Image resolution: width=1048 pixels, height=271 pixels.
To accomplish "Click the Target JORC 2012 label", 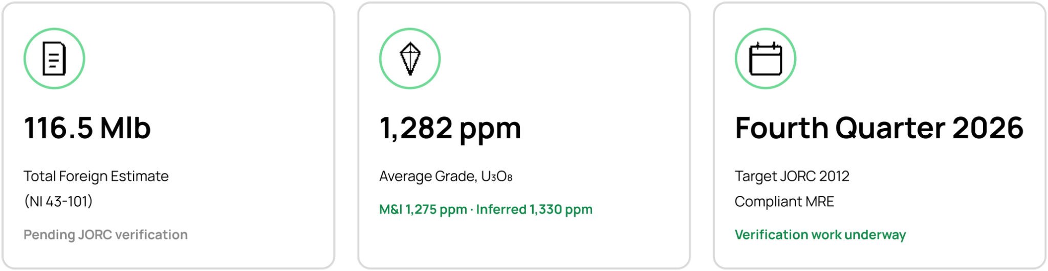I will (x=792, y=176).
